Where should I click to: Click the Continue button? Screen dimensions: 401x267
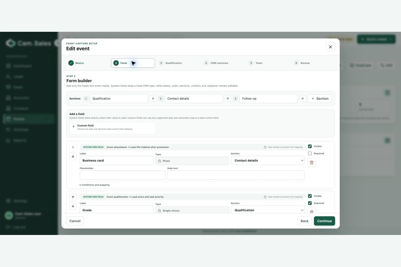[324, 221]
